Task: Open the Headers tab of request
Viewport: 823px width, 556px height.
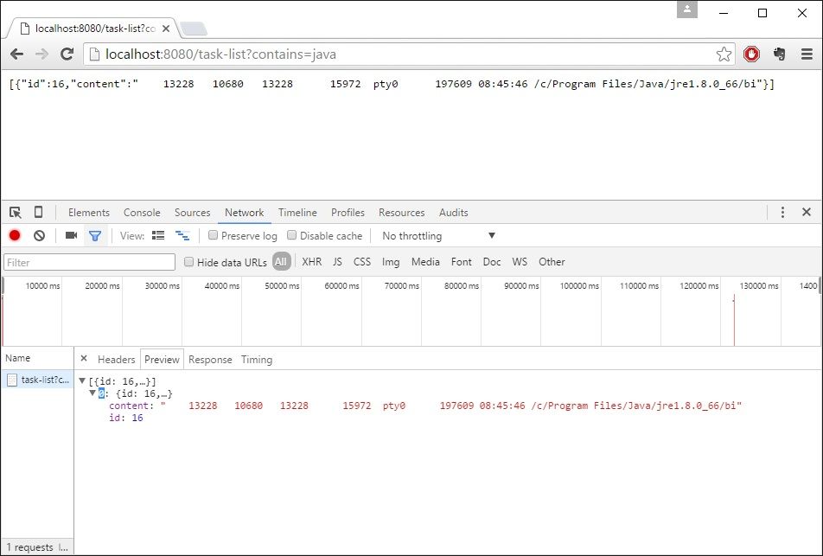Action: pos(116,360)
